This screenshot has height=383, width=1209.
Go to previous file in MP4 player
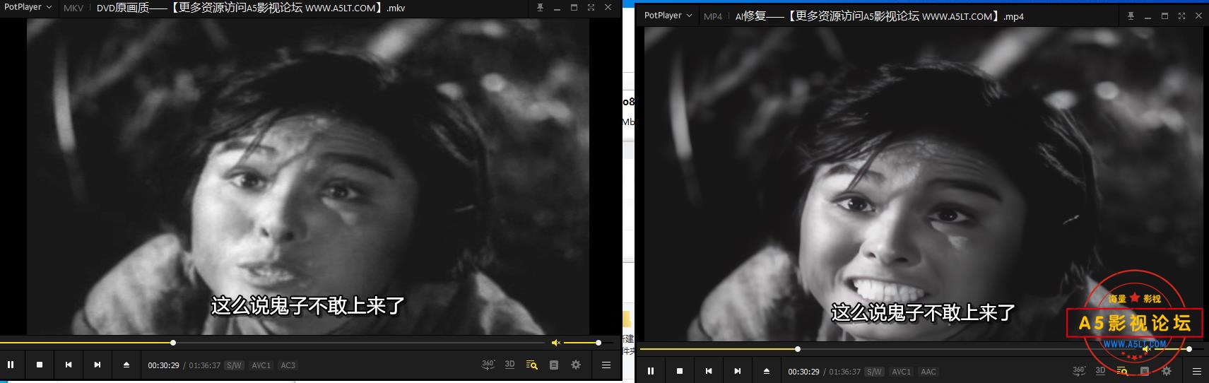tap(709, 371)
